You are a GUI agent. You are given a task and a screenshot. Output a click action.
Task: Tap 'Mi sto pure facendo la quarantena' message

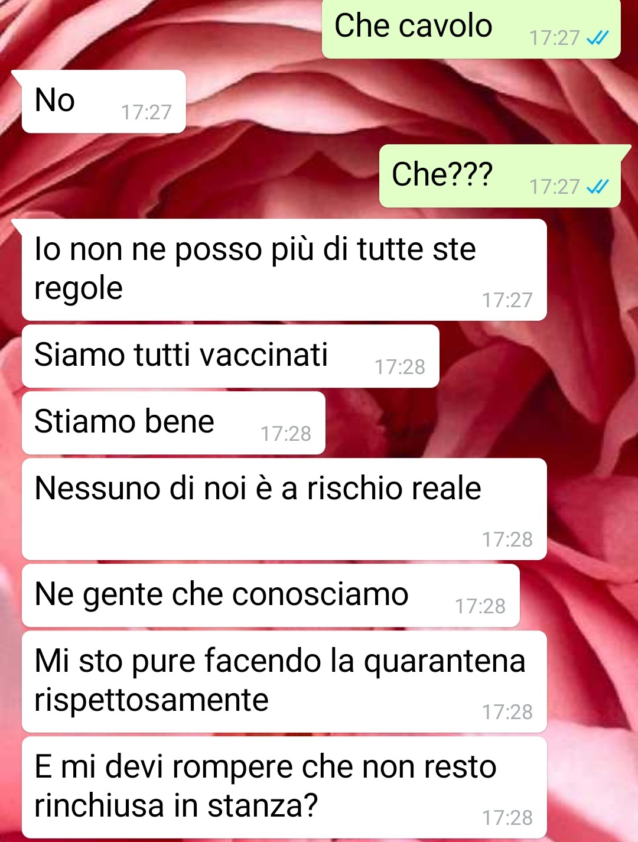coord(284,682)
